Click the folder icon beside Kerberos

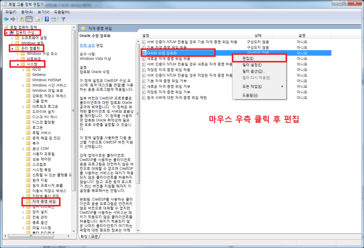point(28,74)
